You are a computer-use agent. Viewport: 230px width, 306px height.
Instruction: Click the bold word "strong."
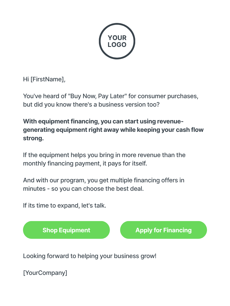point(33,138)
